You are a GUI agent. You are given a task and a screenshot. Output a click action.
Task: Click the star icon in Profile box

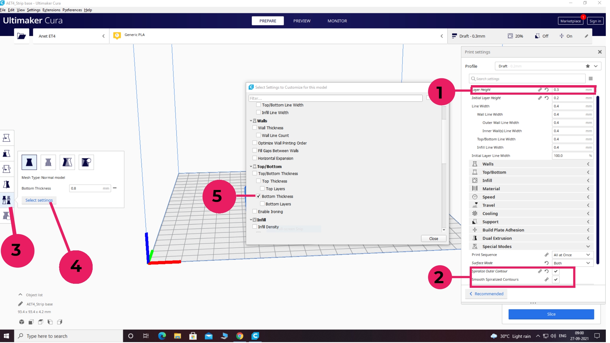point(588,66)
